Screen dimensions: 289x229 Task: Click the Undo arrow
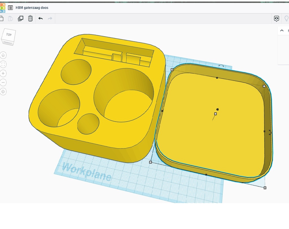pyautogui.click(x=40, y=18)
